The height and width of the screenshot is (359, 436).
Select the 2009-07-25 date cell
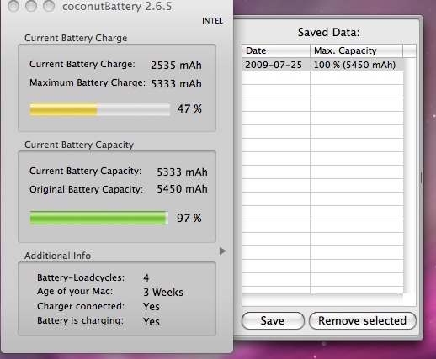(276, 65)
